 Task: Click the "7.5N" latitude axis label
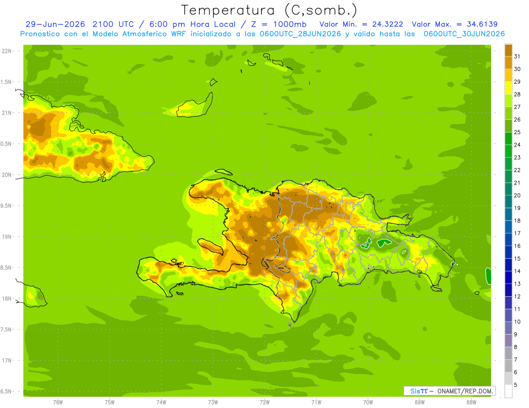click(x=7, y=330)
